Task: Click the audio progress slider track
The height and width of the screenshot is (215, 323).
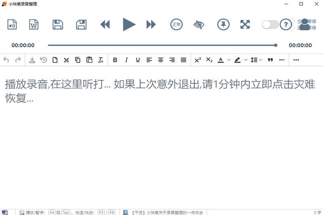Action: (163, 45)
